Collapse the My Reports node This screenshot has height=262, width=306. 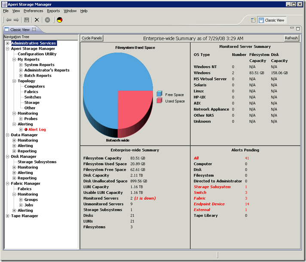14,60
